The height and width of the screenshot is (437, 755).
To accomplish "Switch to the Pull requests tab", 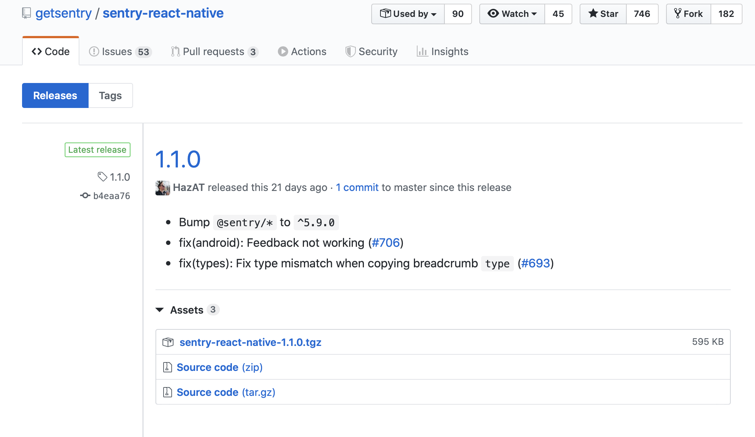I will (x=213, y=51).
